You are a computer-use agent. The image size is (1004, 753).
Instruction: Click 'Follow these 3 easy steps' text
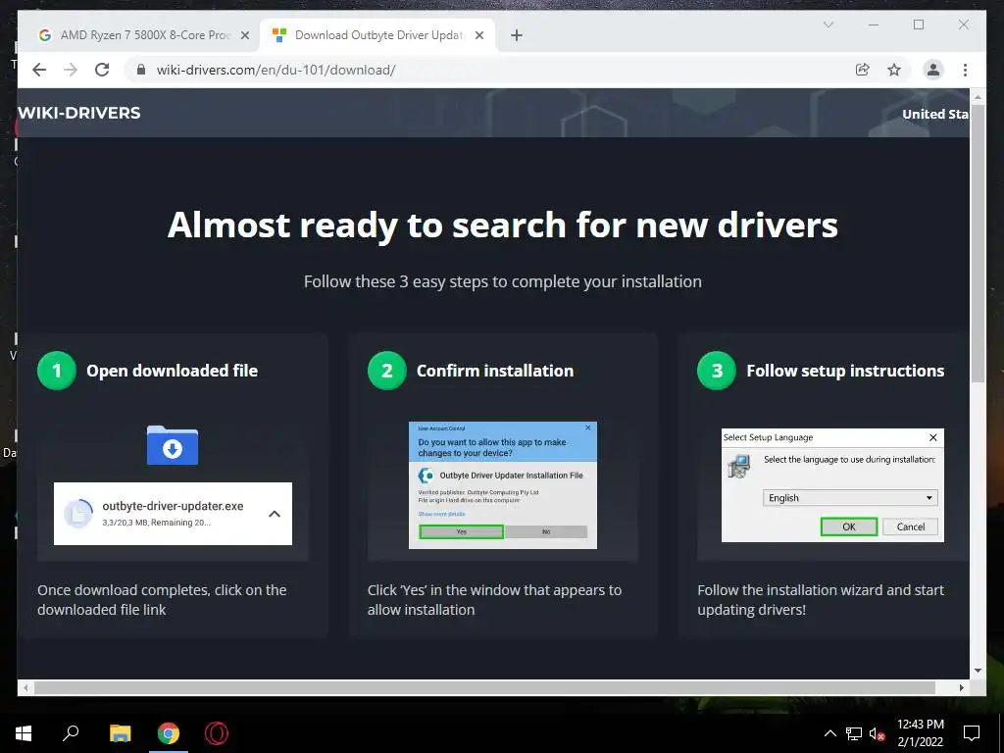click(503, 281)
